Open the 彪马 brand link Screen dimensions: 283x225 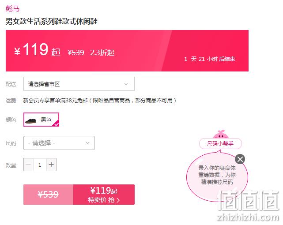click(12, 8)
